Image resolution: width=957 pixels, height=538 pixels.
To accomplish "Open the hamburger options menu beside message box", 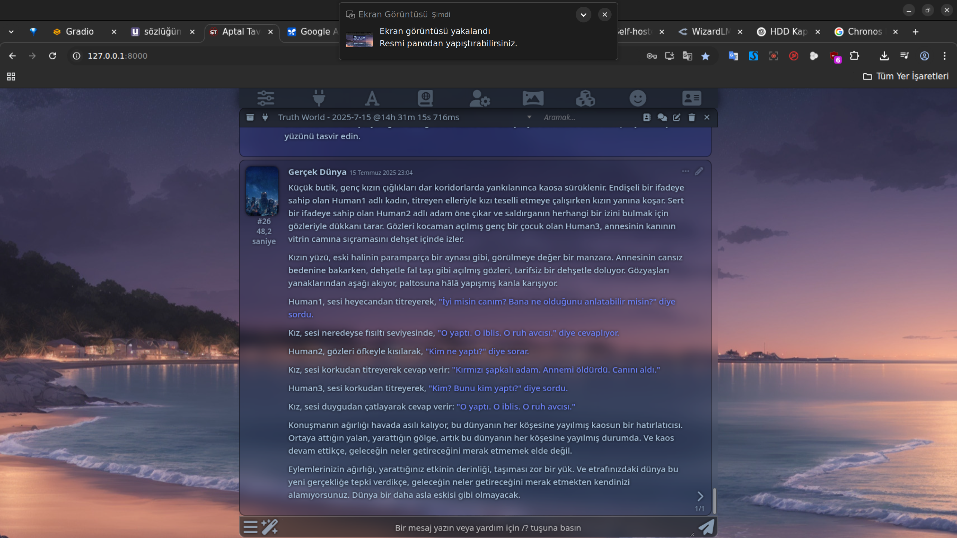I will (x=250, y=527).
